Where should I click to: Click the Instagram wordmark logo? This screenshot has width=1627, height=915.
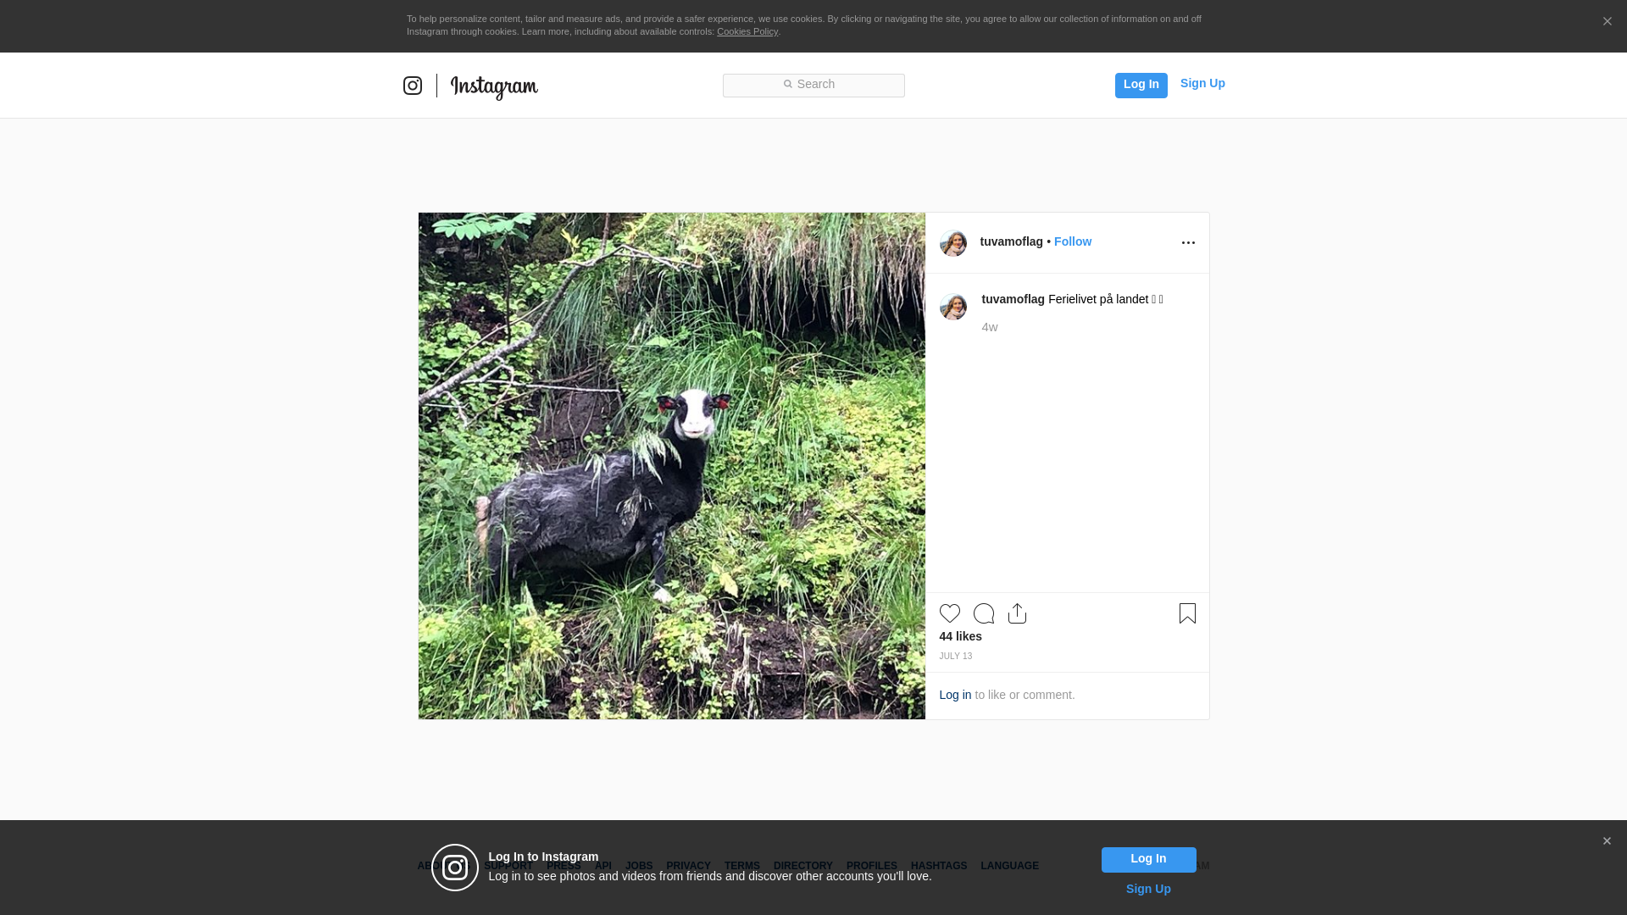[494, 86]
